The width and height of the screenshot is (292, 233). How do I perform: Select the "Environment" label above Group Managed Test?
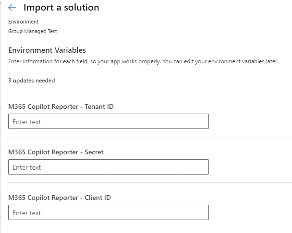pos(23,22)
